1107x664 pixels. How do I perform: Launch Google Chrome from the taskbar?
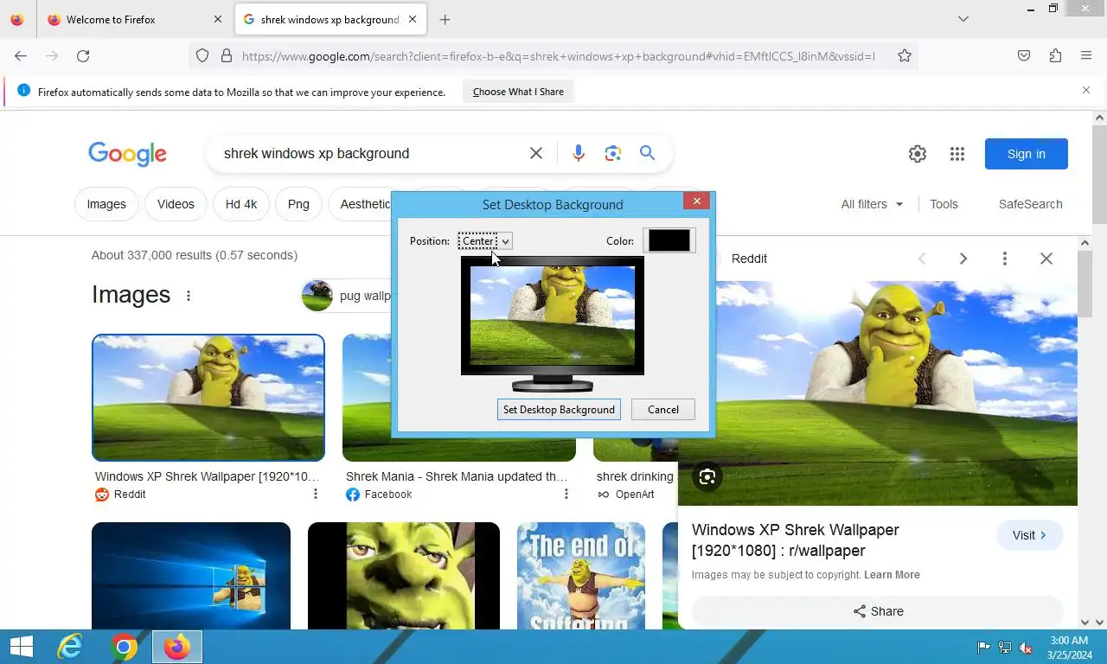click(124, 647)
